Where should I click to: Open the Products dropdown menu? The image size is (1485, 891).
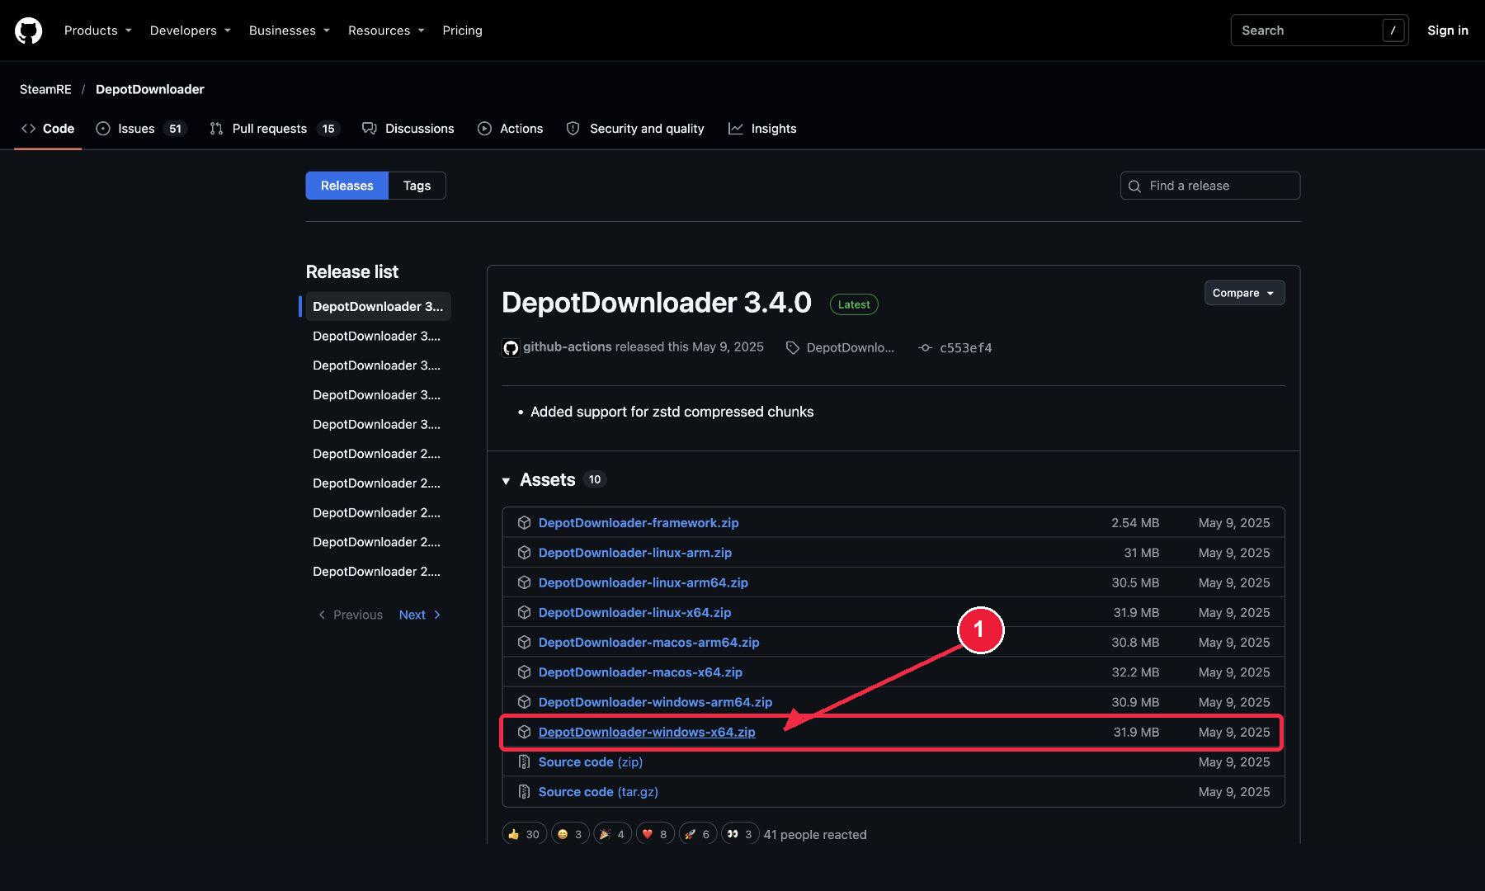[97, 31]
